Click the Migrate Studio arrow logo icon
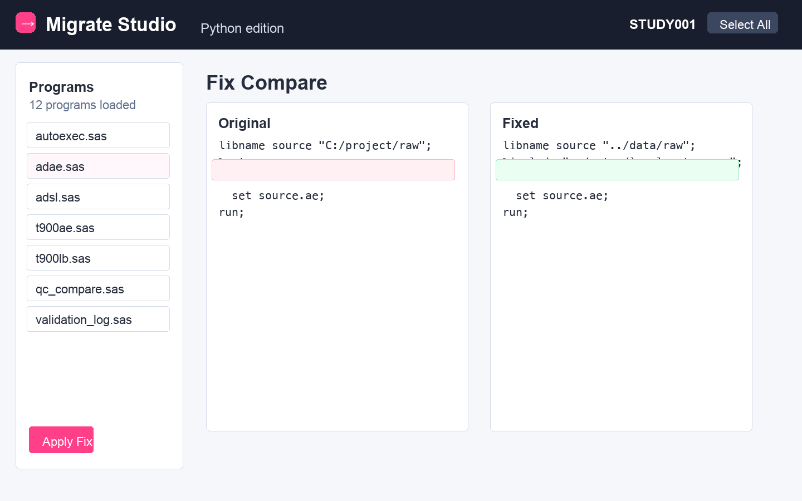The width and height of the screenshot is (802, 501). point(26,23)
